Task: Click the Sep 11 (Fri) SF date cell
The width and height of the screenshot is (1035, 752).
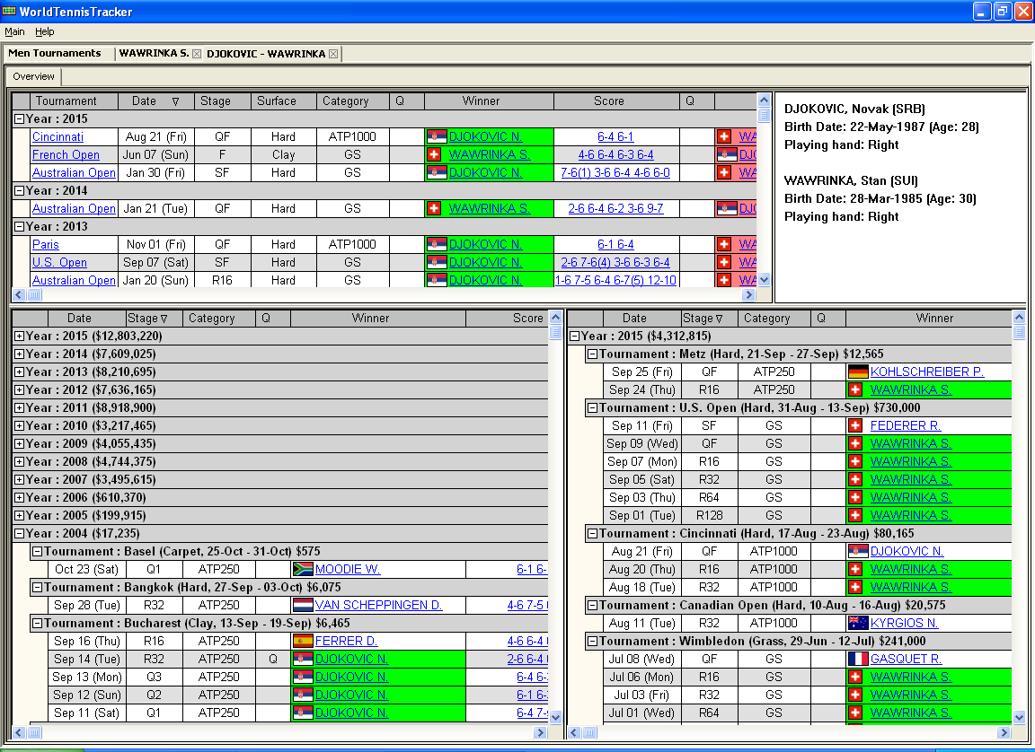Action: click(641, 425)
